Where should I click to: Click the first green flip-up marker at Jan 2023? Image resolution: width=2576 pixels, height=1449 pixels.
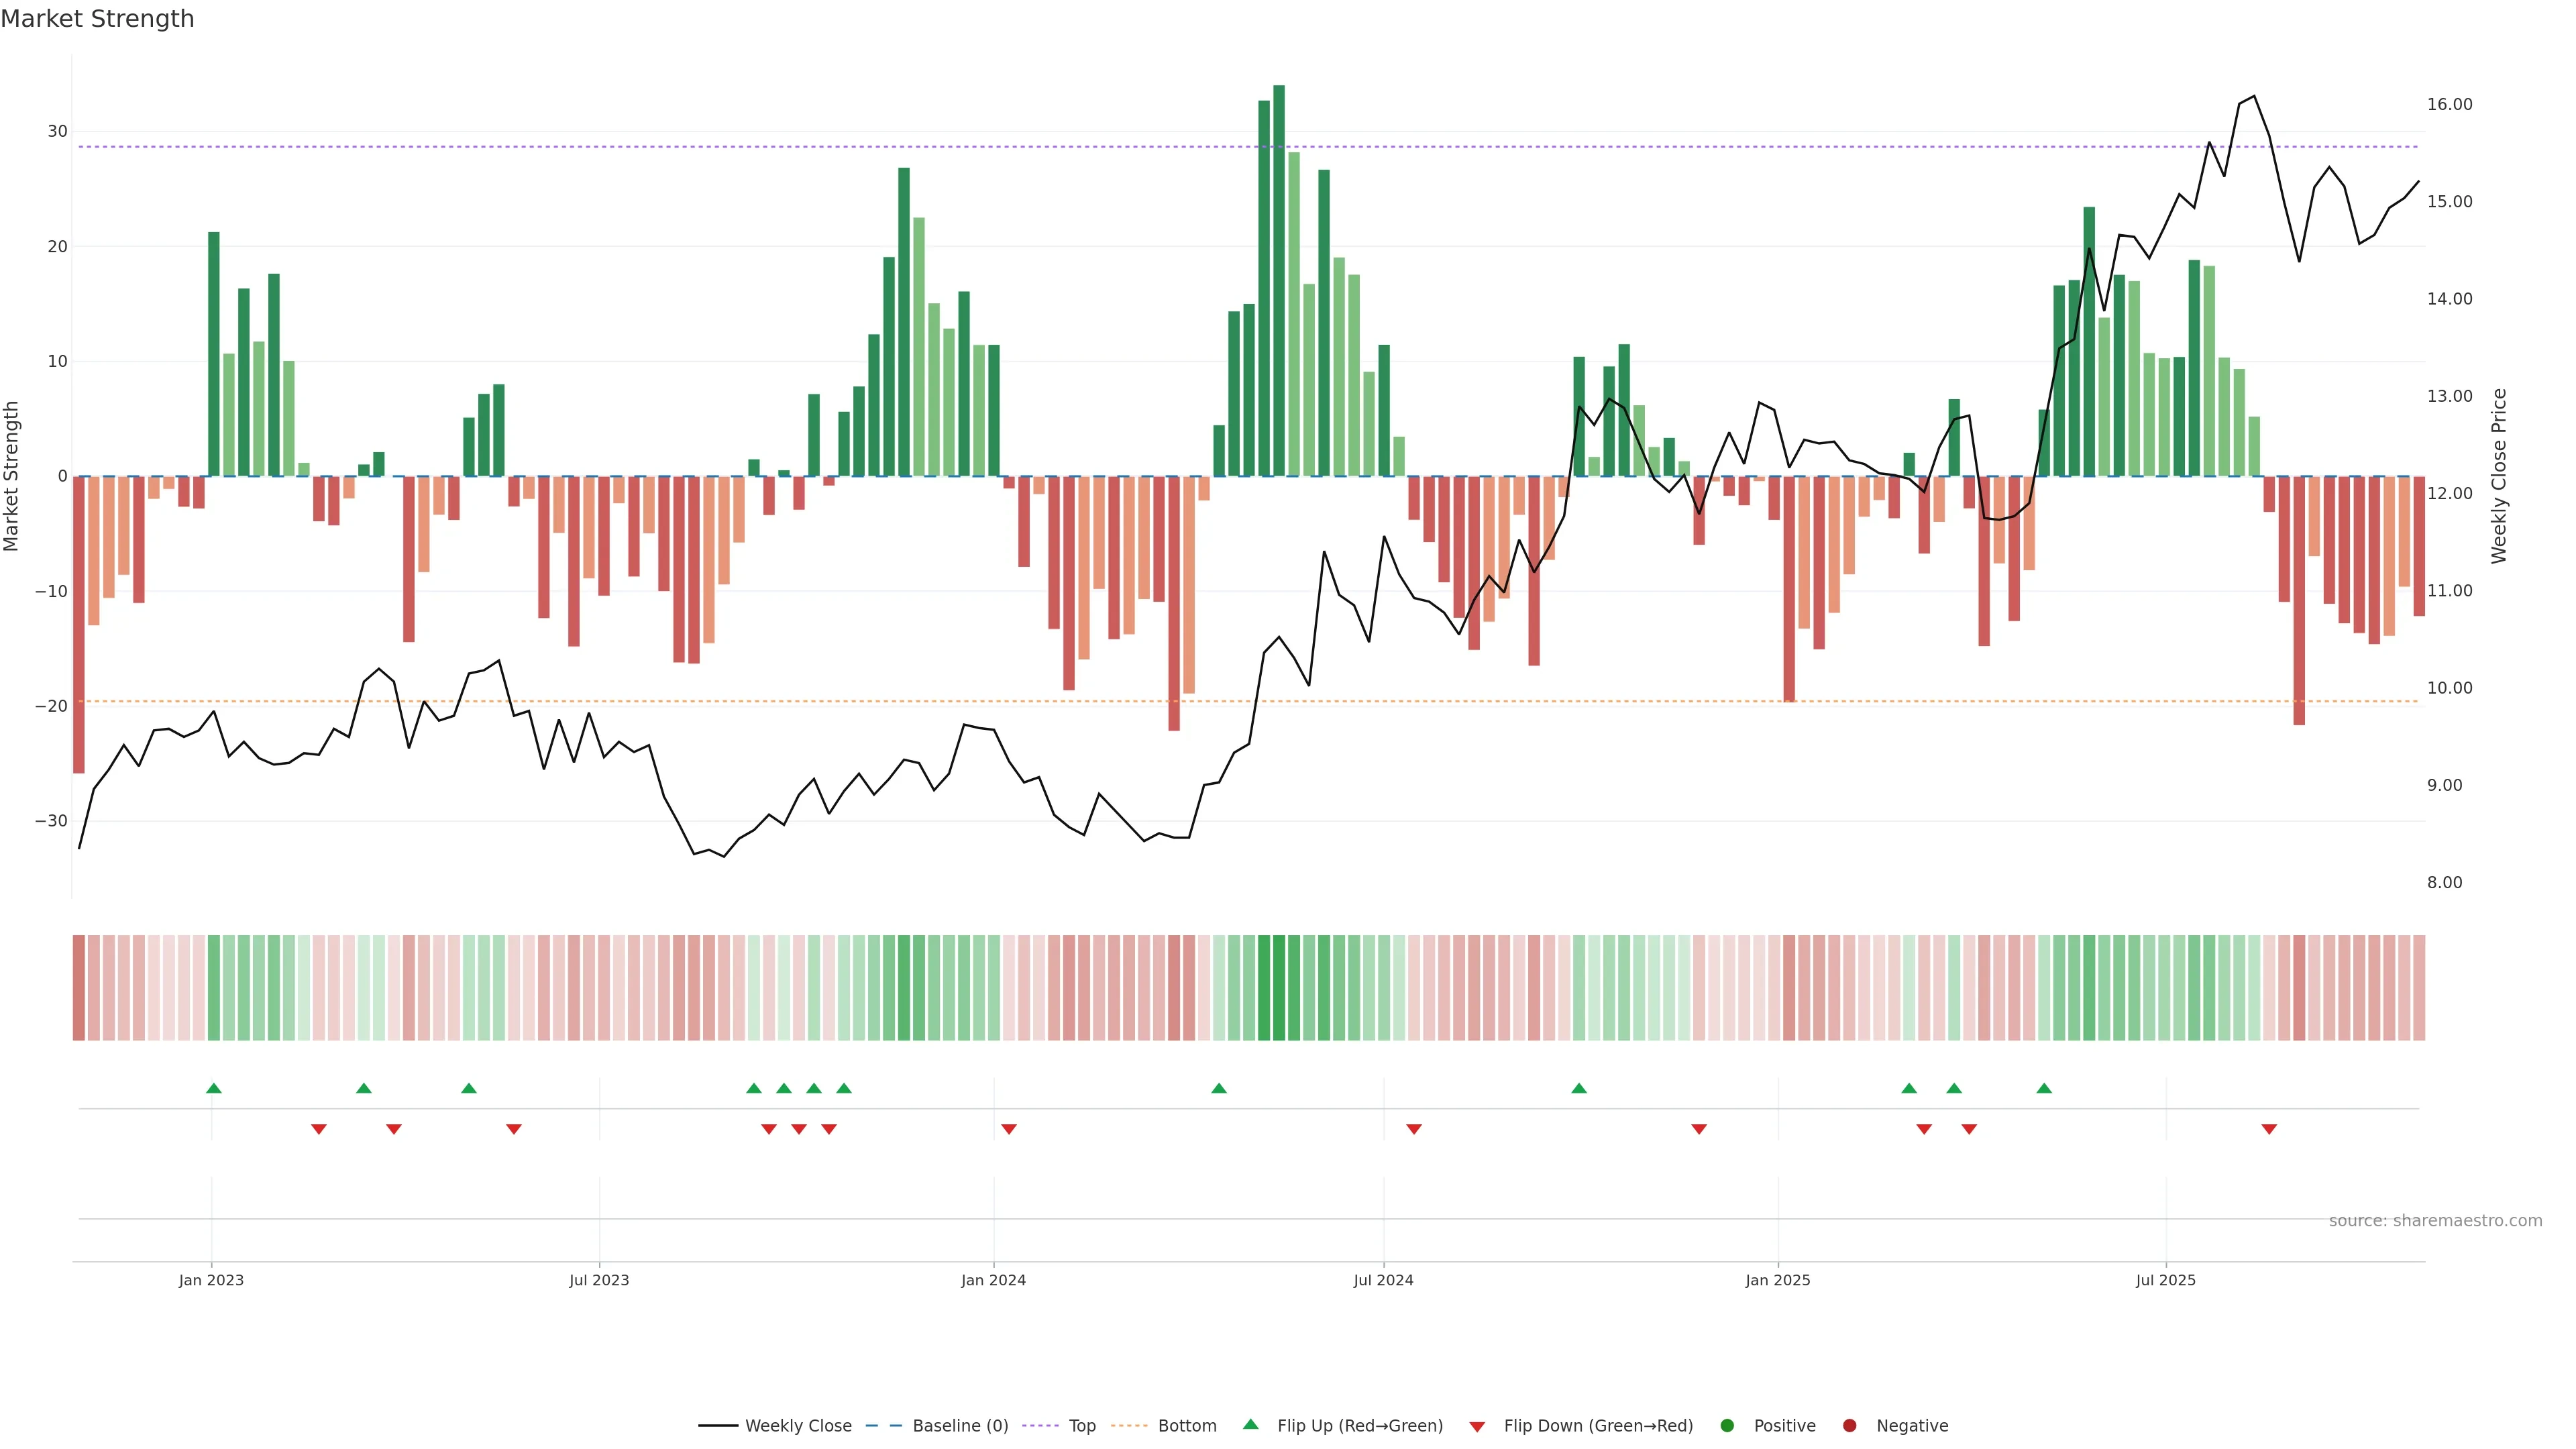(213, 1088)
